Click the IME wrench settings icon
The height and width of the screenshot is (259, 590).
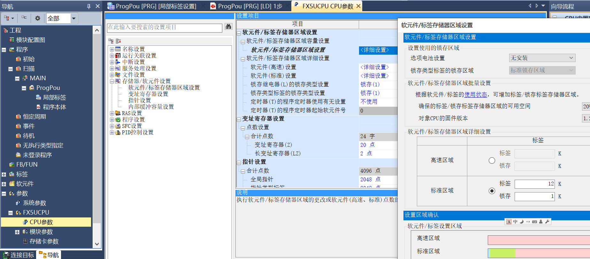(547, 222)
